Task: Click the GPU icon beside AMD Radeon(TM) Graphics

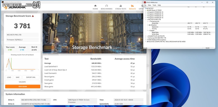Action: click(147, 40)
